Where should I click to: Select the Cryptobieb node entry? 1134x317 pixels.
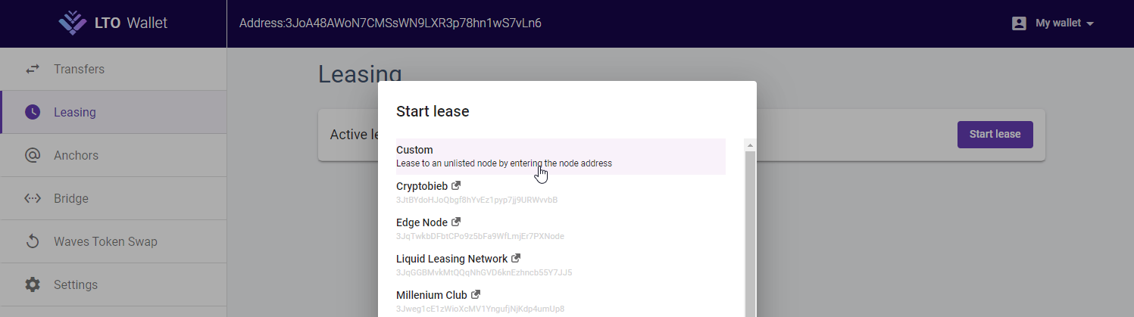click(561, 193)
